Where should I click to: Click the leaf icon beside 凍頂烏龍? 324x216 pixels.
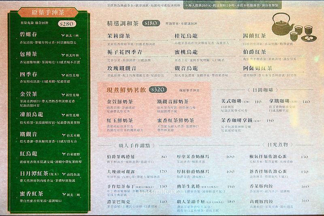[x=63, y=115]
